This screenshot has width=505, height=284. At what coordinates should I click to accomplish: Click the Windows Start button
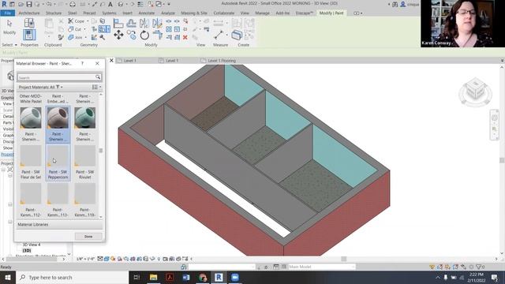7,277
